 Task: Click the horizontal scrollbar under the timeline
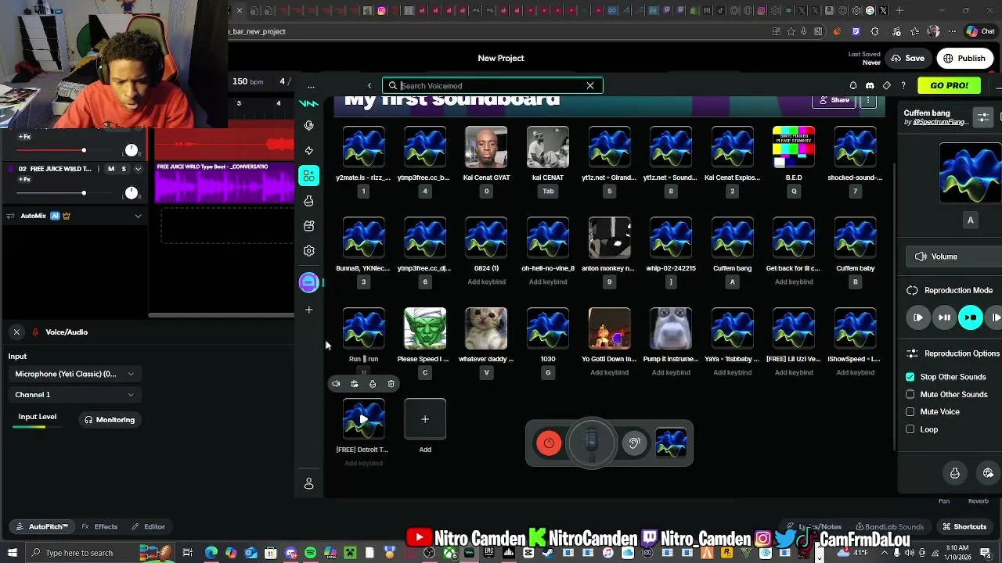tap(222, 316)
